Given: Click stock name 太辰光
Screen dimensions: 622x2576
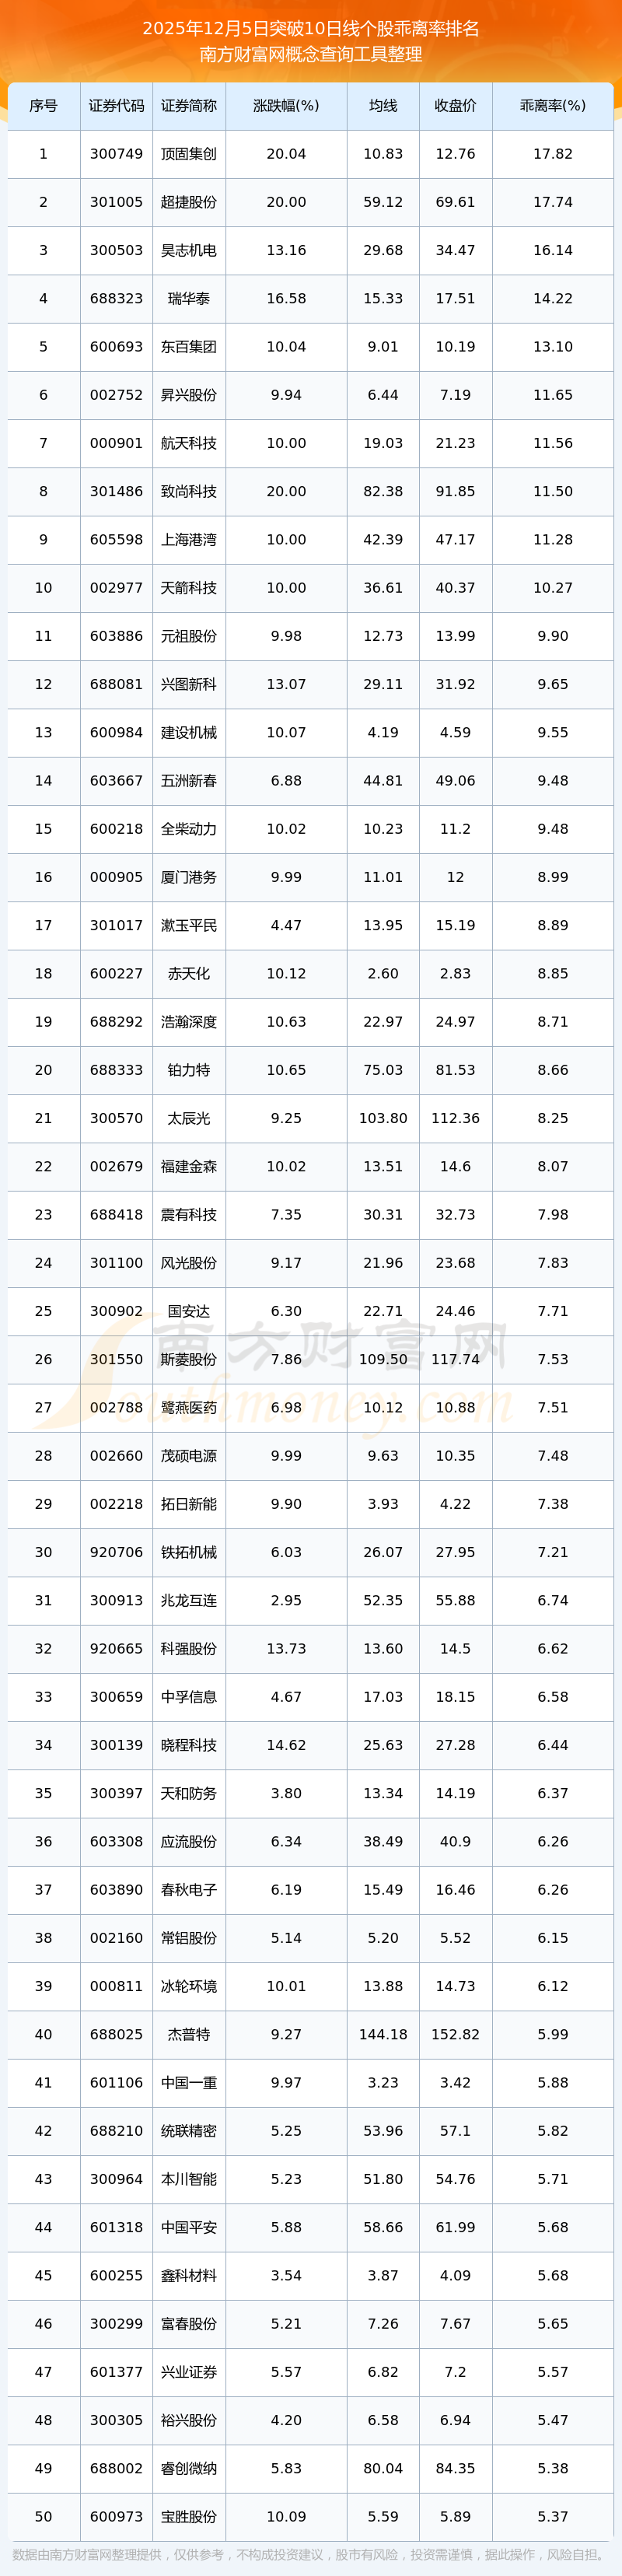Looking at the screenshot, I should point(189,1118).
